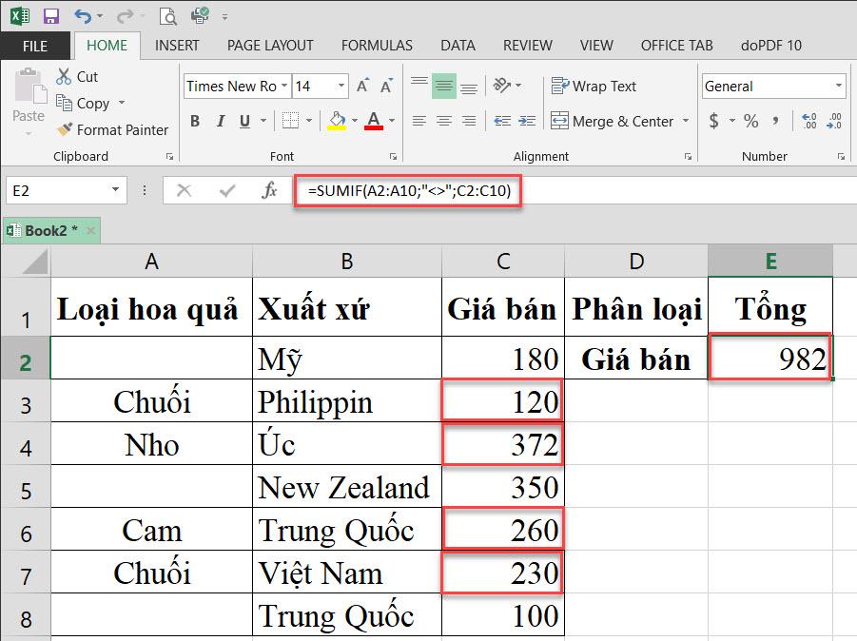Switch to the FORMULAS ribbon tab
This screenshot has width=857, height=641.
(376, 45)
